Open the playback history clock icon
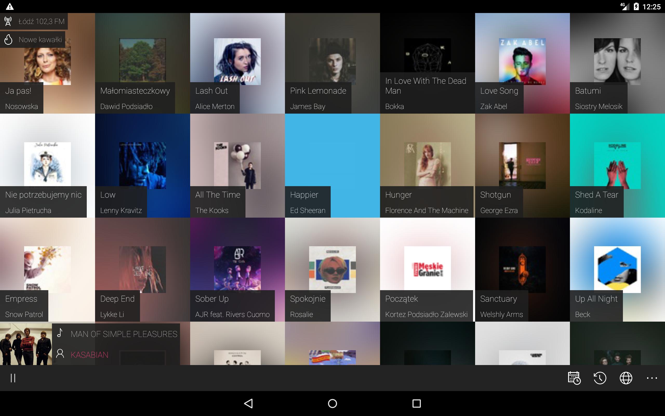The width and height of the screenshot is (665, 416). (x=600, y=378)
